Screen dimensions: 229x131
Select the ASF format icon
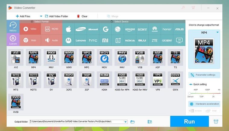click(x=158, y=57)
